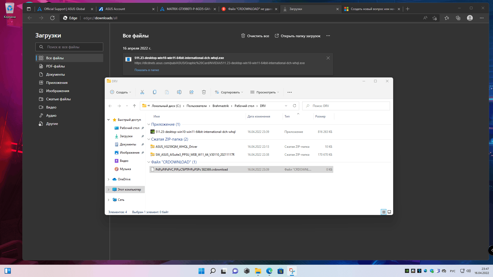Open the Explorer toolbar three-dot overflow menu

(x=290, y=92)
